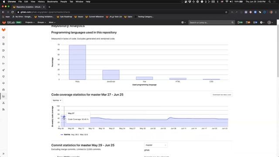Screen dimensions: 279x157
Task: Open the Chrome Edit menu
Action: click(x=26, y=2)
